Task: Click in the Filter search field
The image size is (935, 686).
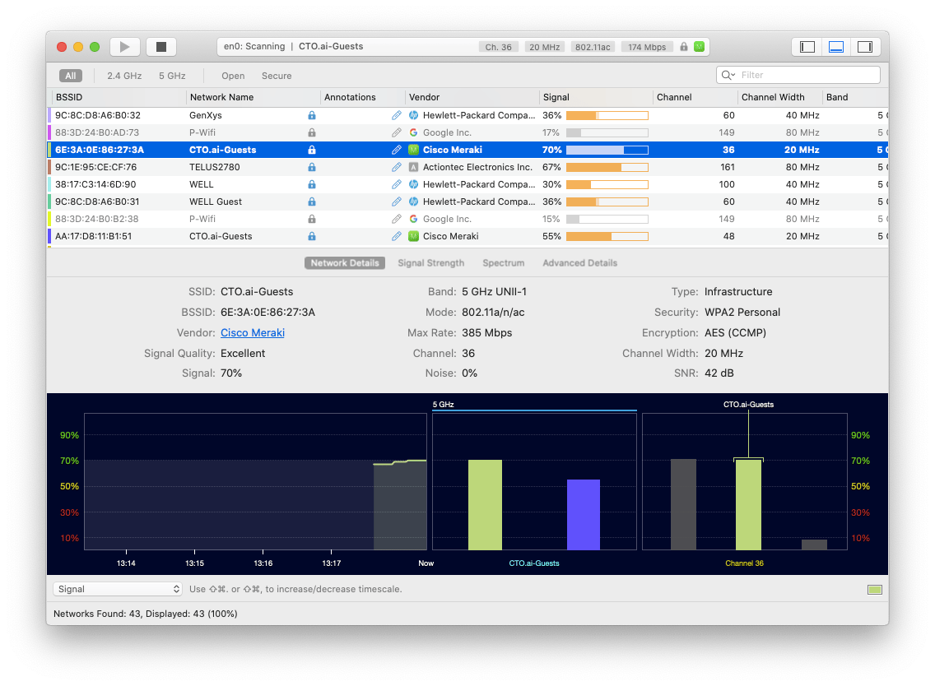Action: pos(798,75)
